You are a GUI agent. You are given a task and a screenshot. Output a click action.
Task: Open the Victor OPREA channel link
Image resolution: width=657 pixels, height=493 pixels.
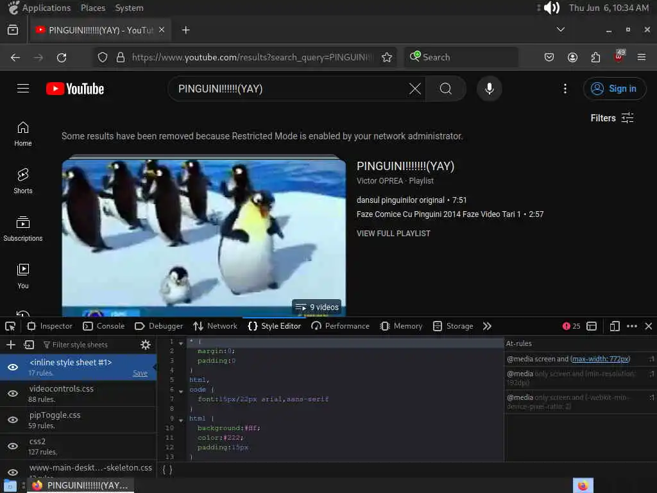[380, 180]
